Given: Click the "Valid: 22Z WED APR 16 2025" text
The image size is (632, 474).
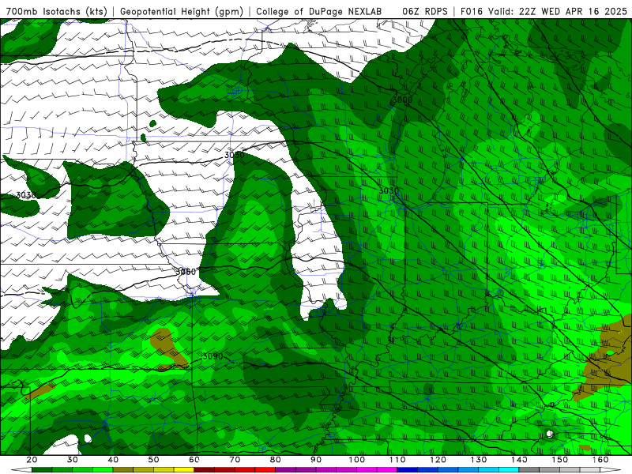Looking at the screenshot, I should click(558, 11).
